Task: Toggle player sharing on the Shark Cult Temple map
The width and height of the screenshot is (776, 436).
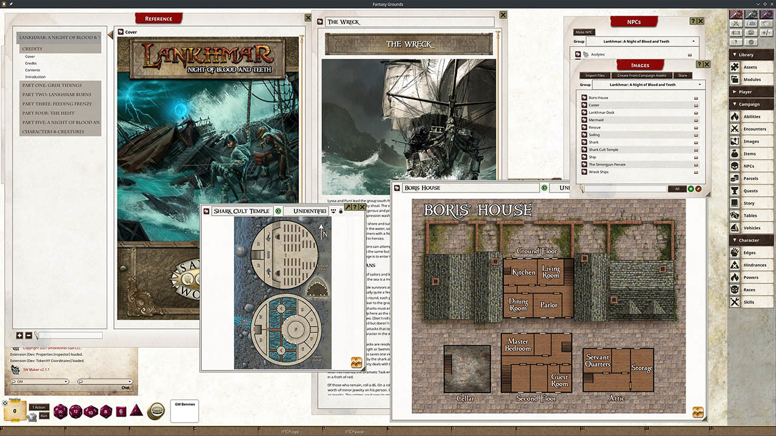Action: [x=278, y=210]
